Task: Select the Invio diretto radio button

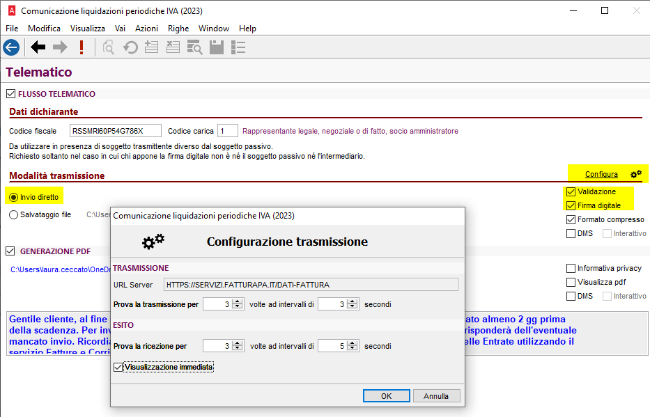Action: coord(14,198)
